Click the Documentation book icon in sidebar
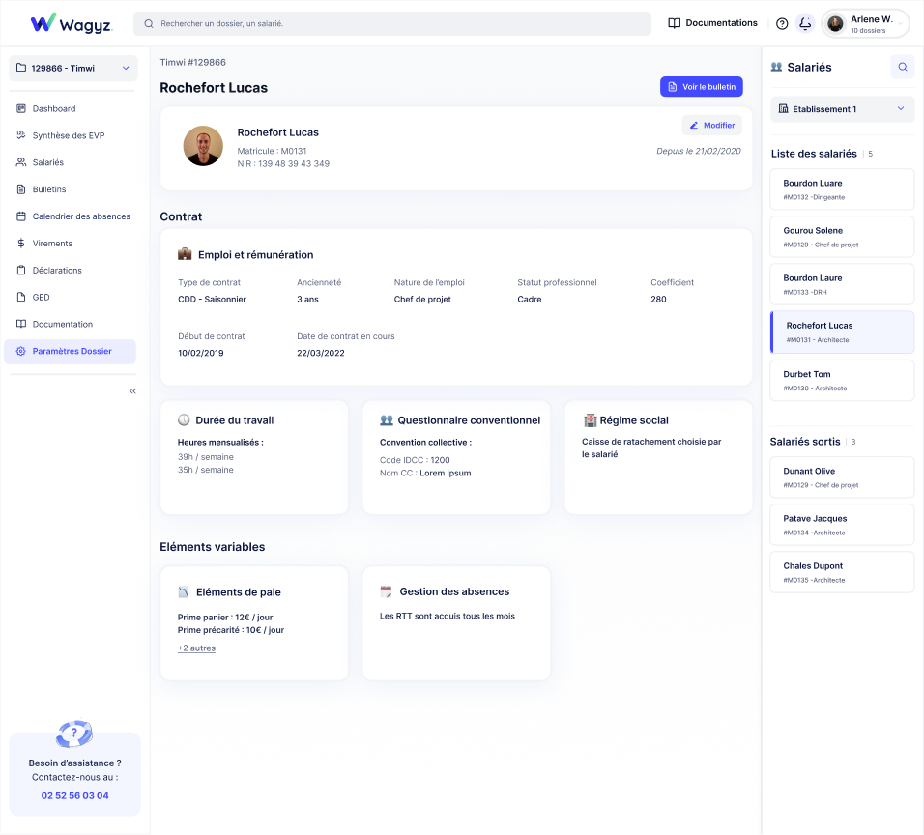Viewport: 924px width, 835px height. (21, 324)
